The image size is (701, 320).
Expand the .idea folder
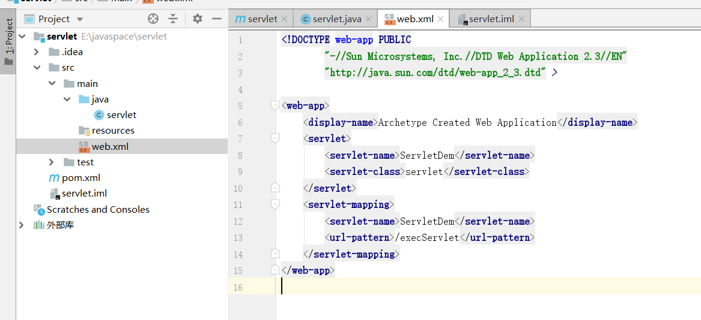click(x=37, y=52)
